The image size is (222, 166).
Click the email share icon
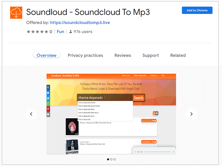point(48,114)
